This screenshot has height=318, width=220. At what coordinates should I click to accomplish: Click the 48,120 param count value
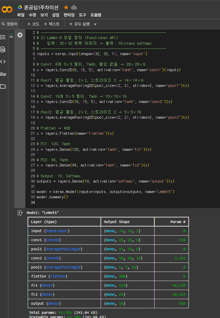coord(179,285)
